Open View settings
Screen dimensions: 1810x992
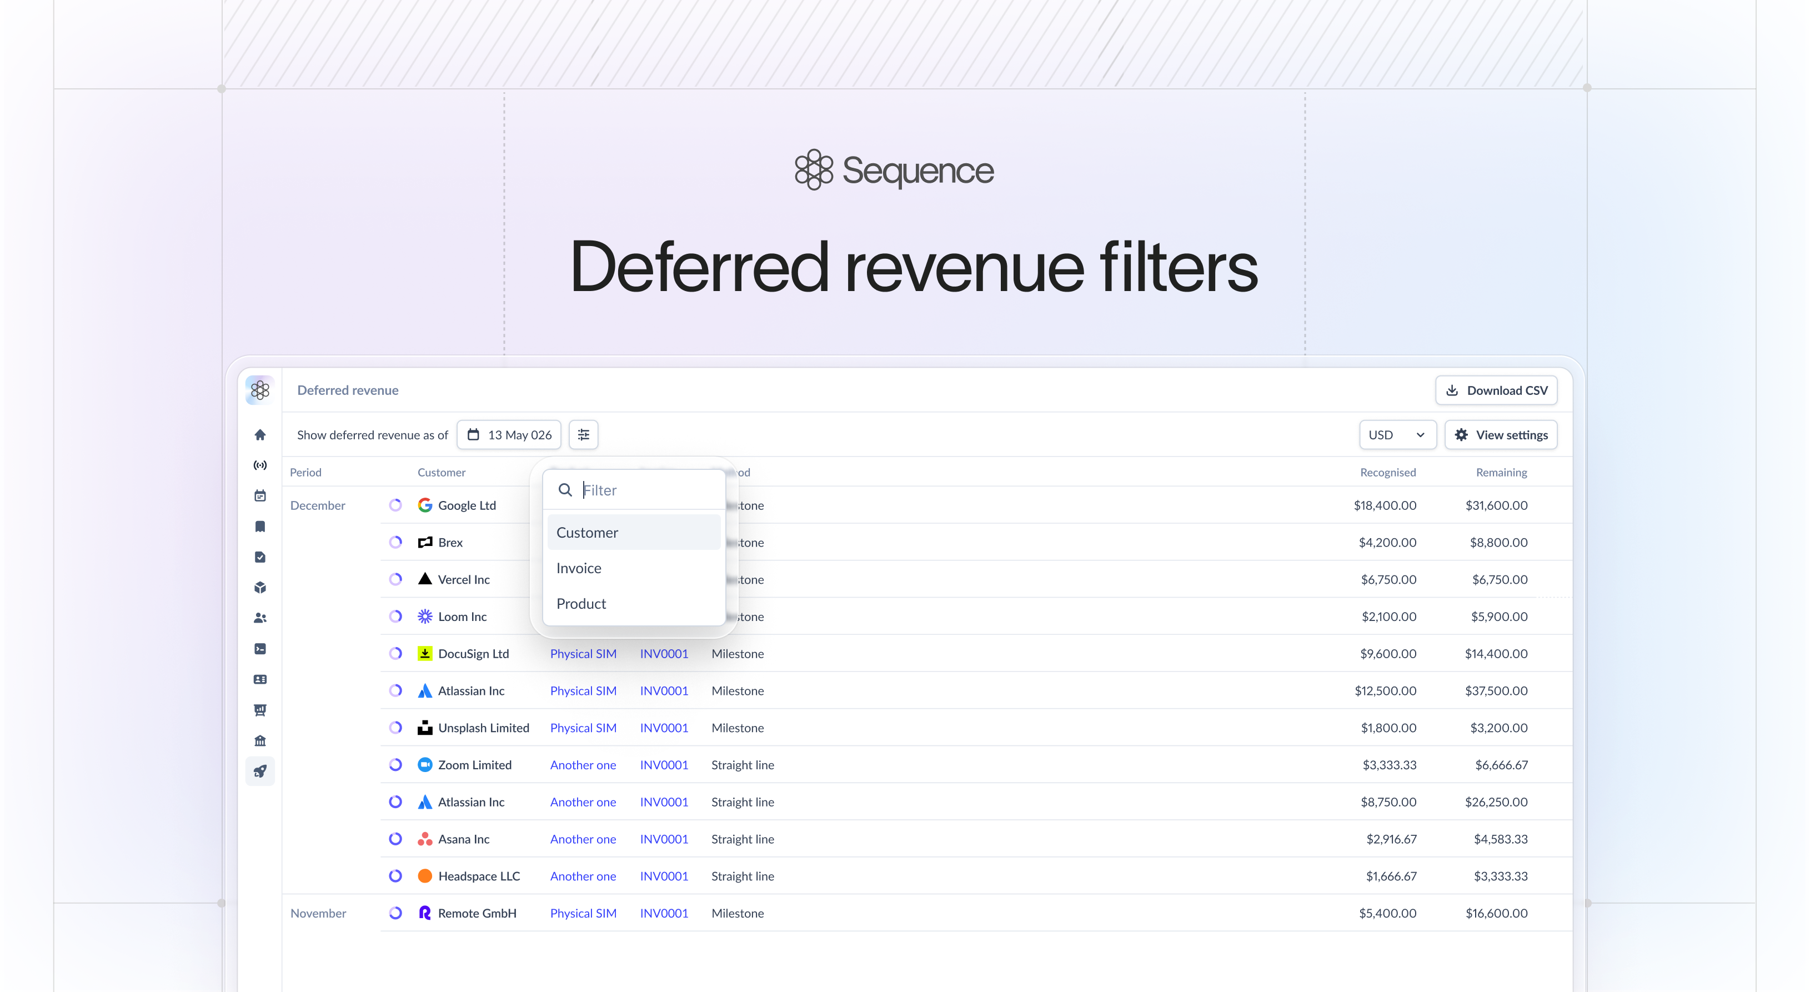(1501, 435)
